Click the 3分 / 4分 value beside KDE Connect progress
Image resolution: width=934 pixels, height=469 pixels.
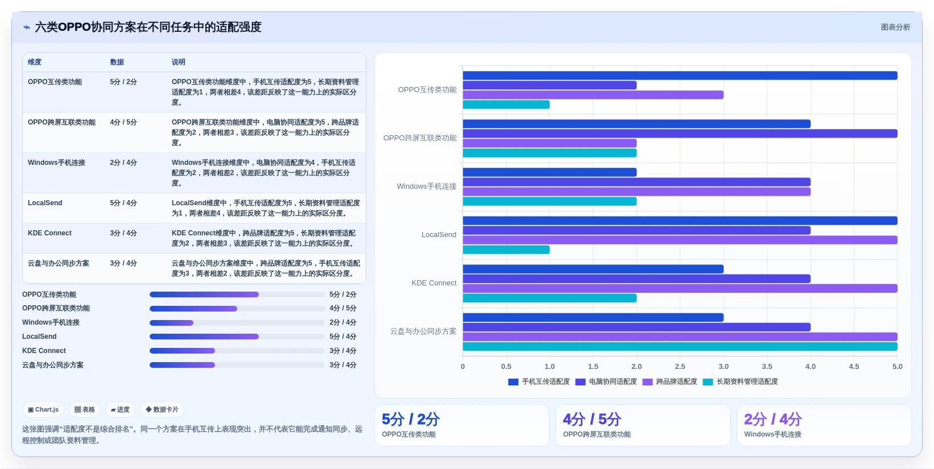point(343,351)
